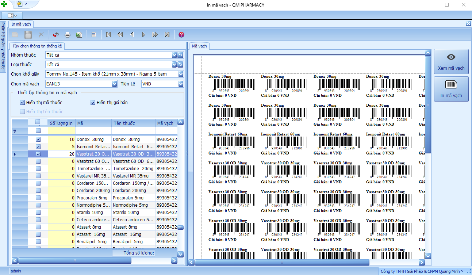Screen dimensions: 472x275
Task: Go to previous record arrow
Action: 132,35
